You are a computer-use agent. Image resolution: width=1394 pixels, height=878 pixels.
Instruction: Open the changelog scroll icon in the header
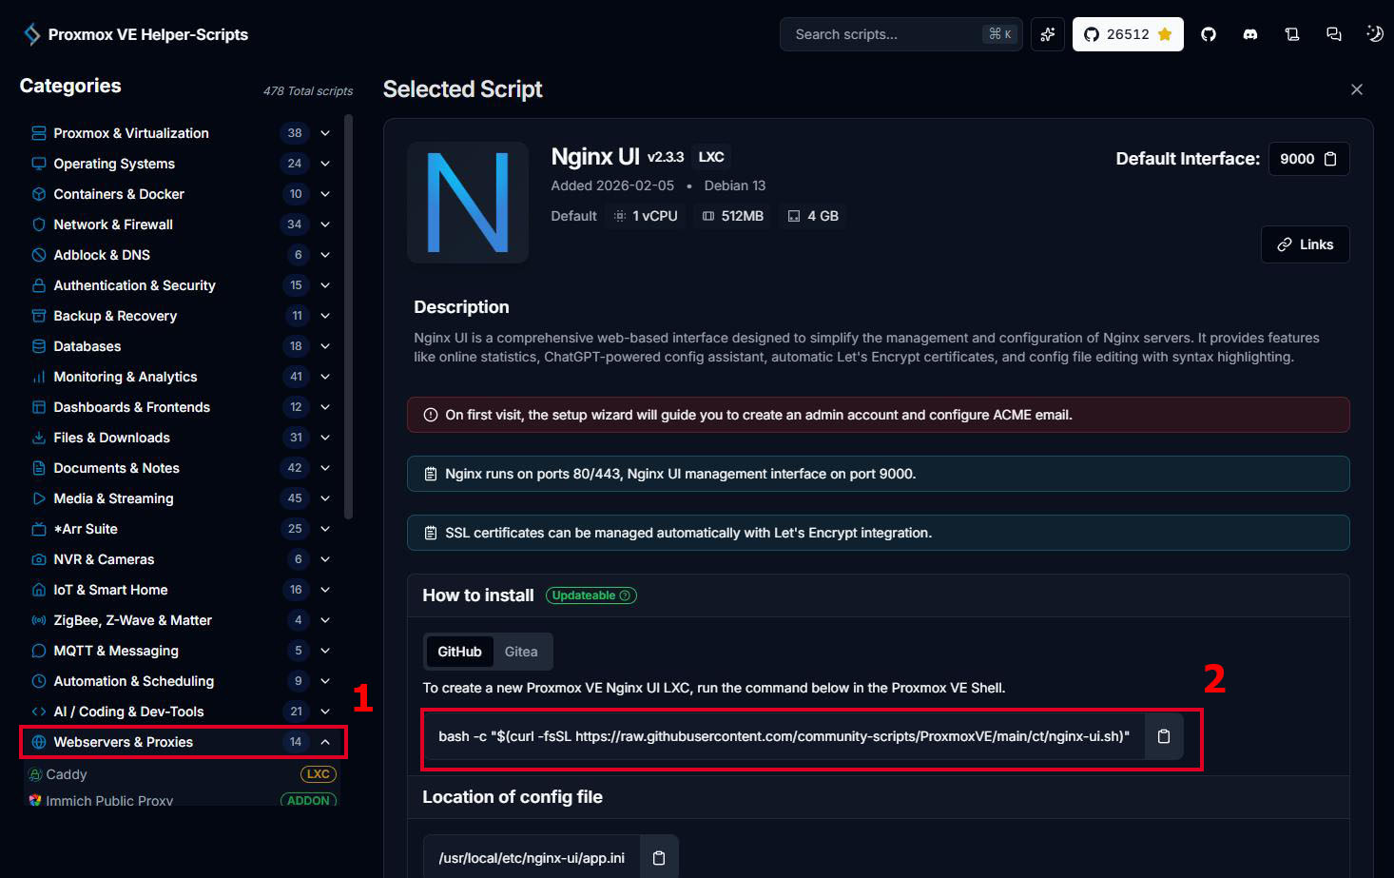1291,33
